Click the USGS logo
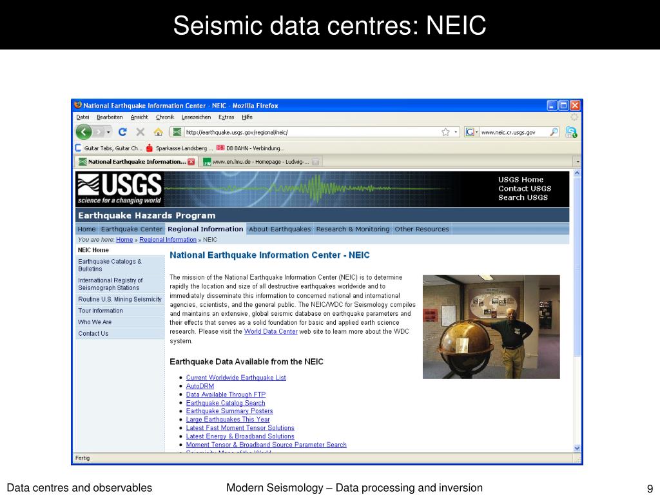This screenshot has height=495, width=660. pos(120,189)
